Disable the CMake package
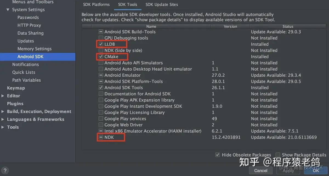Image resolution: width=329 pixels, height=176 pixels. coord(101,56)
